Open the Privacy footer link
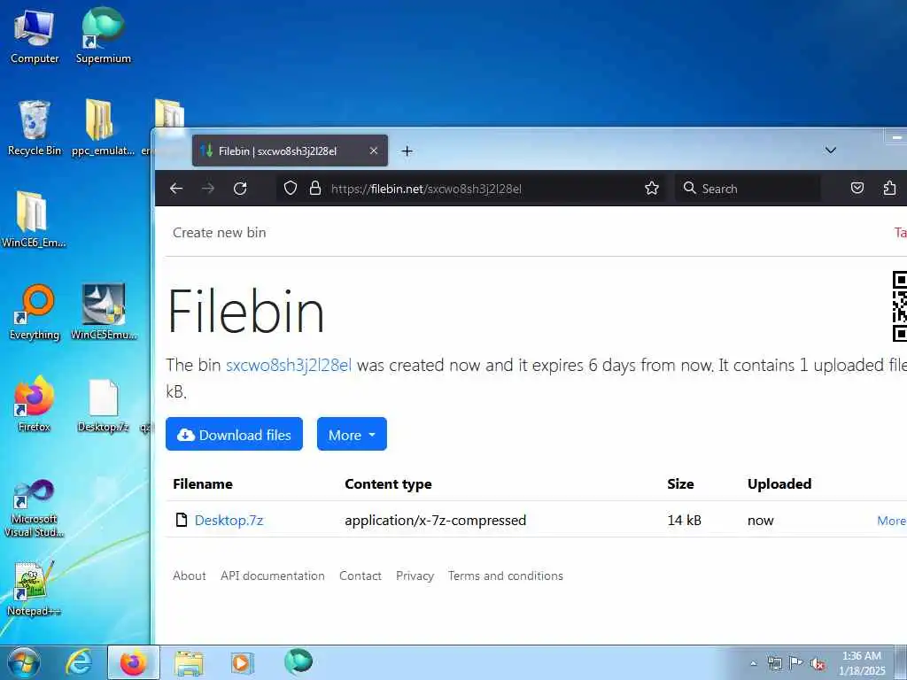This screenshot has width=907, height=680. tap(415, 576)
